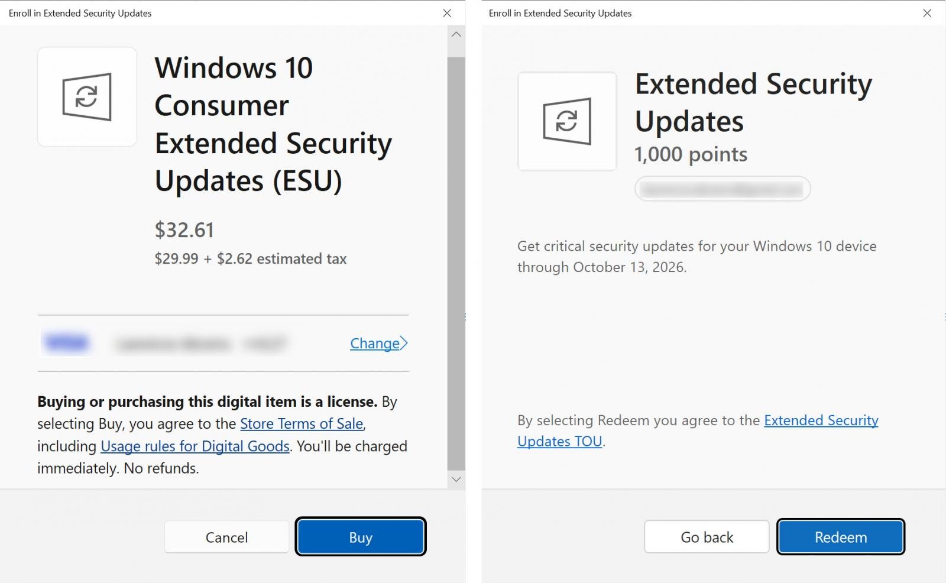Viewport: 946px width, 583px height.
Task: Click Redeem to spend 1,000 points
Action: coord(840,537)
